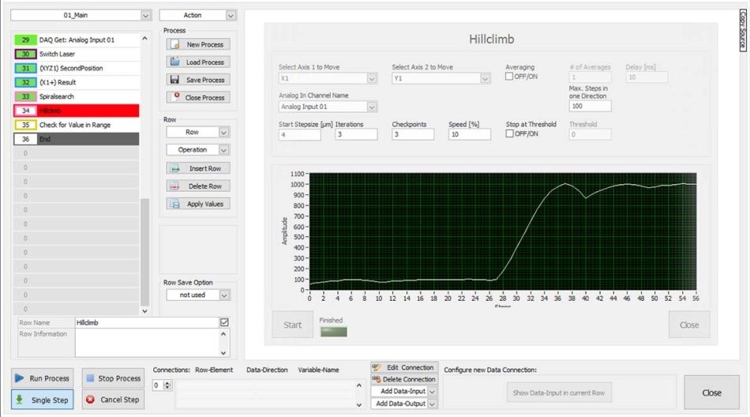Click the Load Process folder icon
This screenshot has height=417, width=750.
[x=174, y=62]
